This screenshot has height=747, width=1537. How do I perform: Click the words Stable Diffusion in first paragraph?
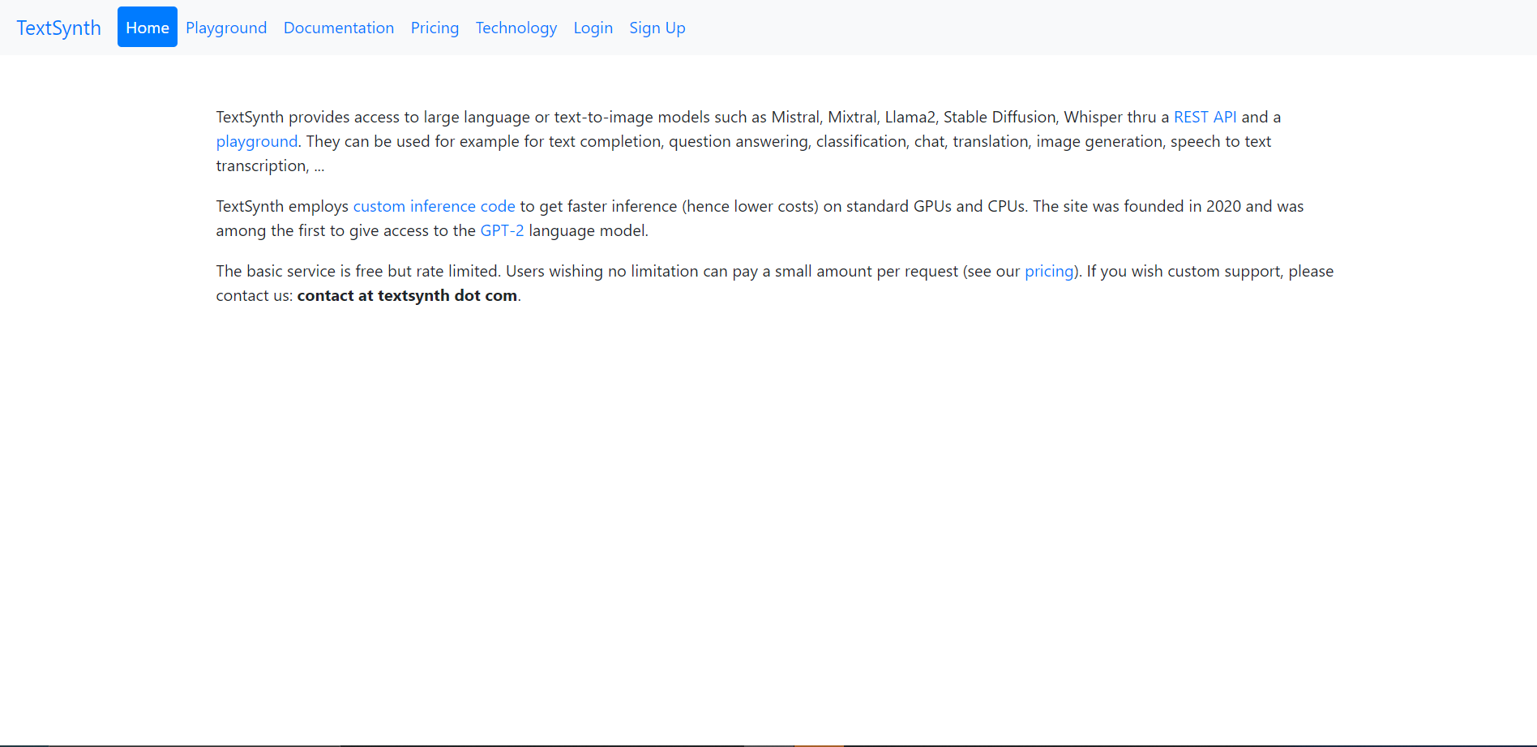coord(1000,117)
